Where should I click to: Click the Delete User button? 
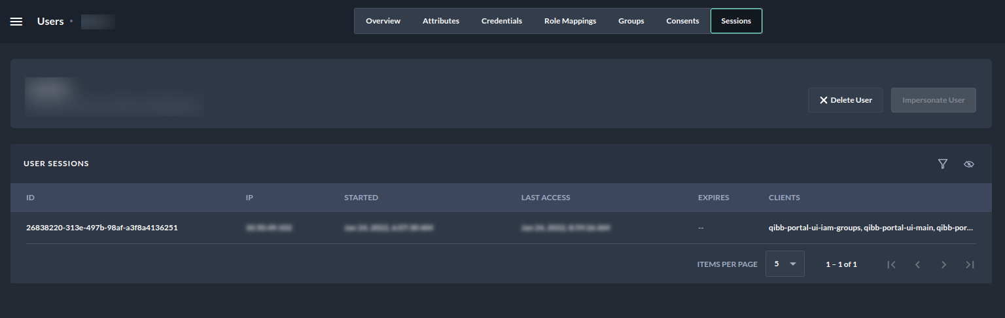tap(845, 100)
